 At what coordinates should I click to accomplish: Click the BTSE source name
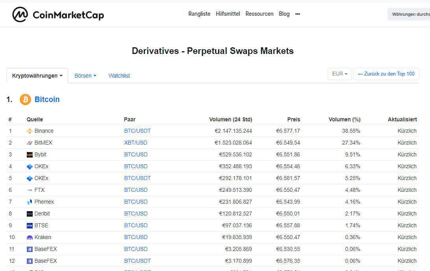pyautogui.click(x=41, y=225)
